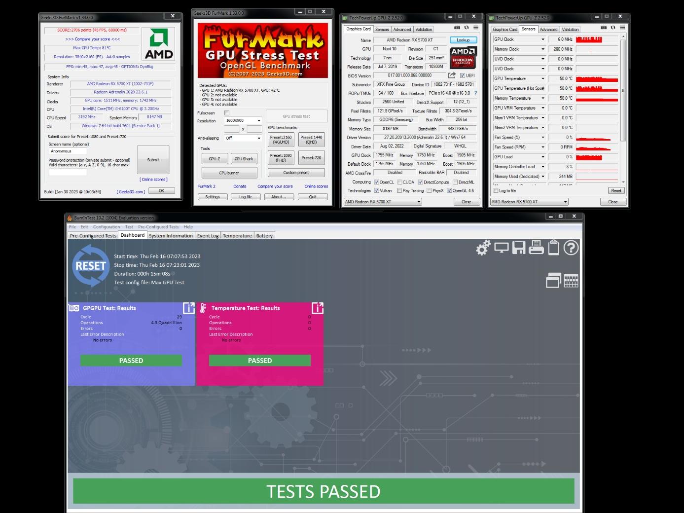Viewport: 684px width, 513px height.
Task: Toggle the OpenCL checkbox
Action: coord(377,182)
